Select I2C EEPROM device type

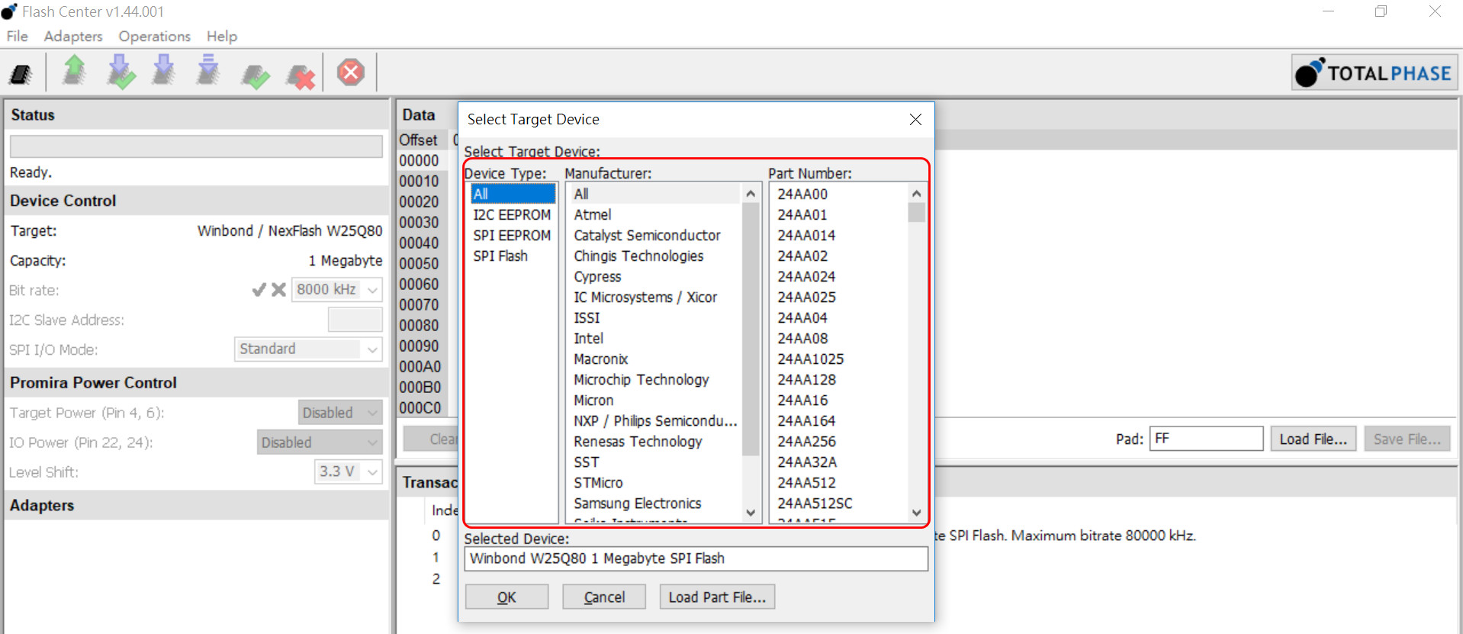pos(512,214)
